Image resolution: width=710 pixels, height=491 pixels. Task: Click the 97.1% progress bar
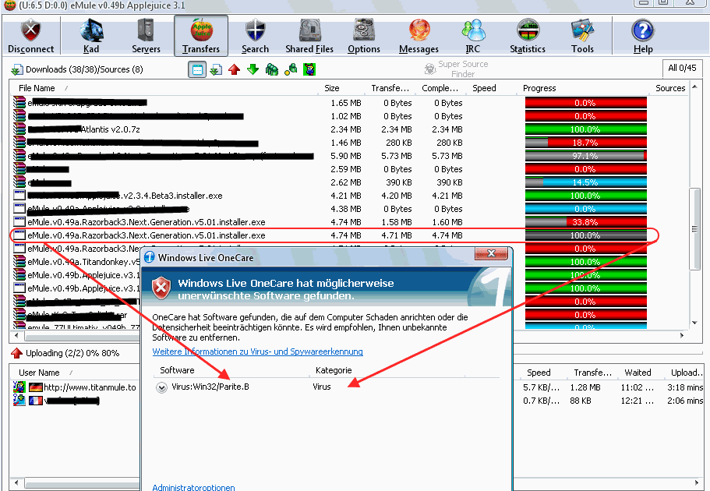pos(585,156)
